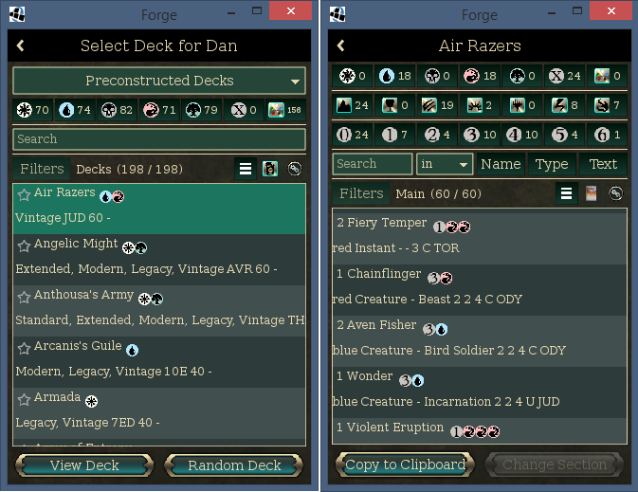Expand the 'in' search scope dropdown
This screenshot has width=638, height=492.
coord(445,164)
